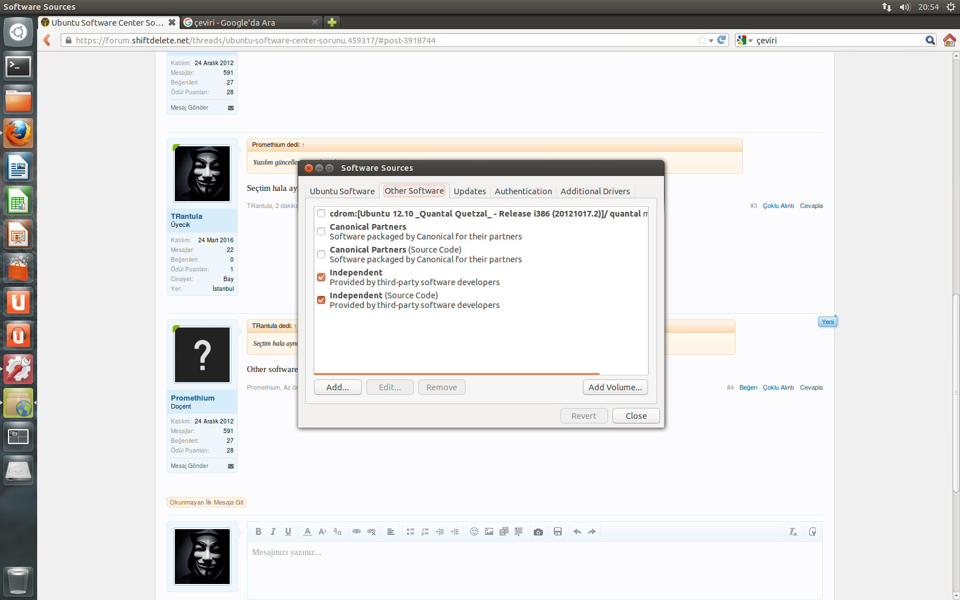Insert a link with the chain icon

click(x=357, y=531)
